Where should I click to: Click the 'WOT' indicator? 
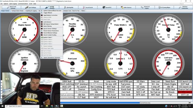[96, 97]
